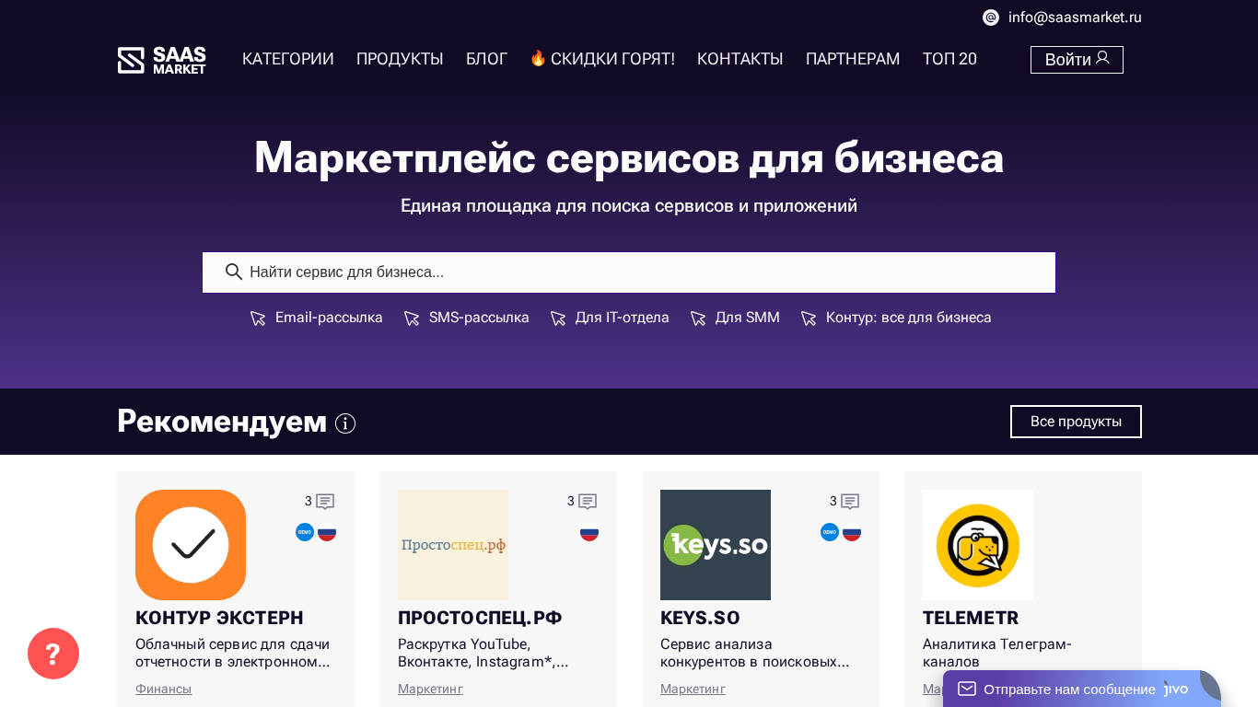
Task: Select the Email-рассылка quick link
Action: [x=316, y=318]
